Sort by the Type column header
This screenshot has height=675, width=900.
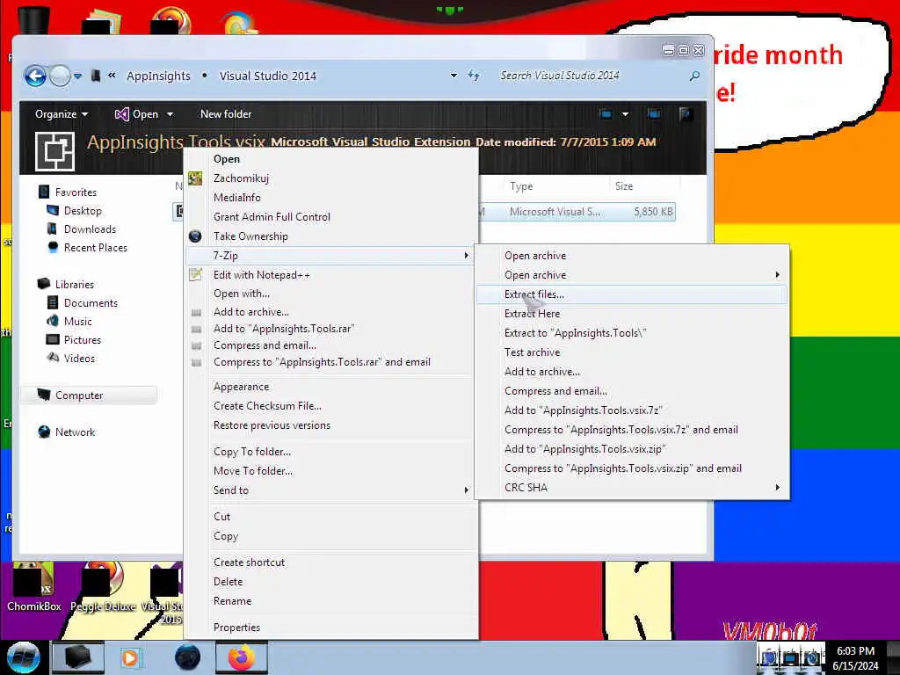pyautogui.click(x=521, y=186)
